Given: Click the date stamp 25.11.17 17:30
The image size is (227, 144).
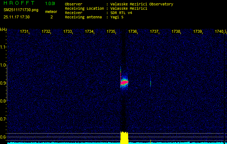Looking at the screenshot, I should pyautogui.click(x=17, y=17).
